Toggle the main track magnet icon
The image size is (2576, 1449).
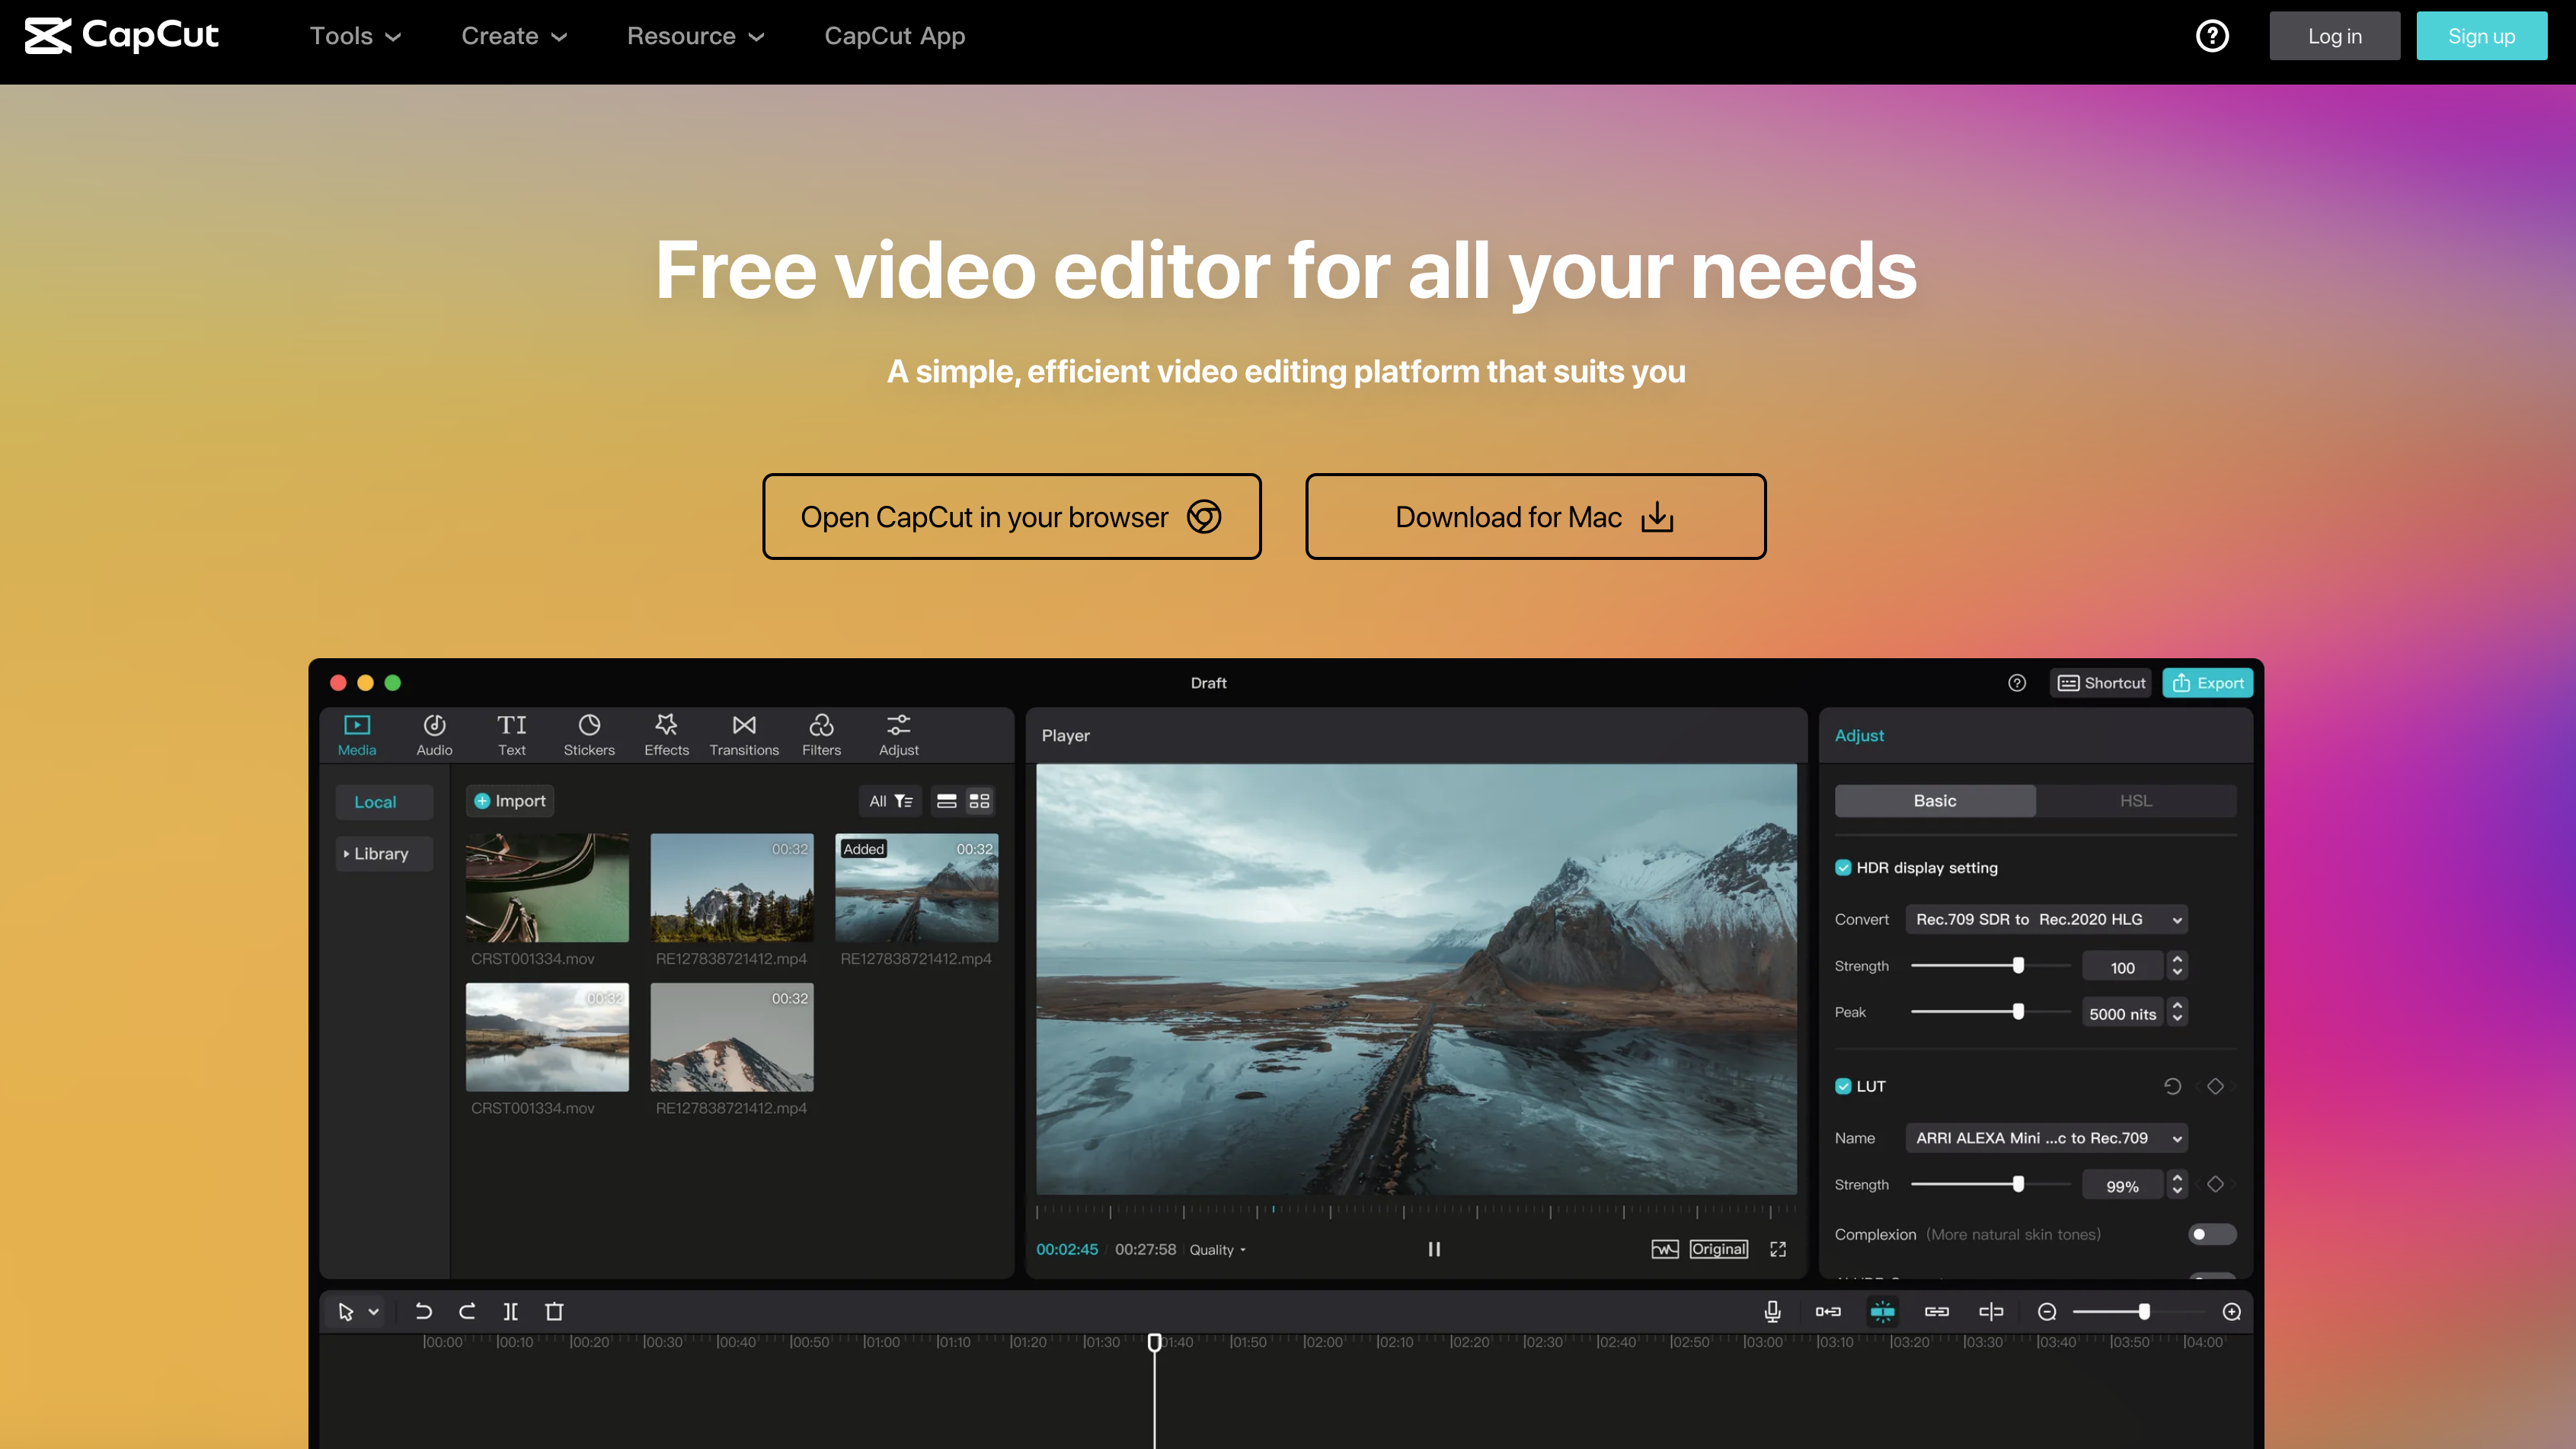1828,1311
